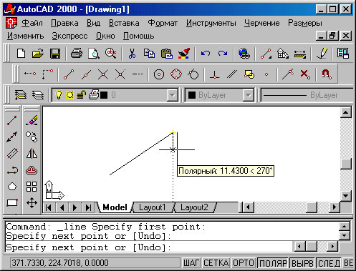Image resolution: width=356 pixels, height=271 pixels.
Task: Select the Line draw tool
Action: click(x=12, y=121)
